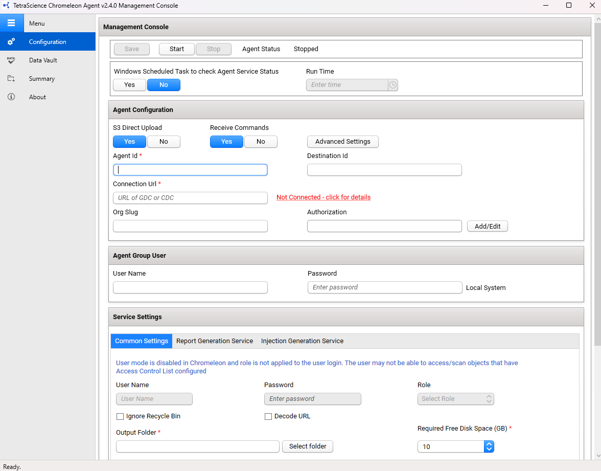Set Windows Scheduled Task to Yes
Image resolution: width=601 pixels, height=471 pixels.
[x=130, y=85]
